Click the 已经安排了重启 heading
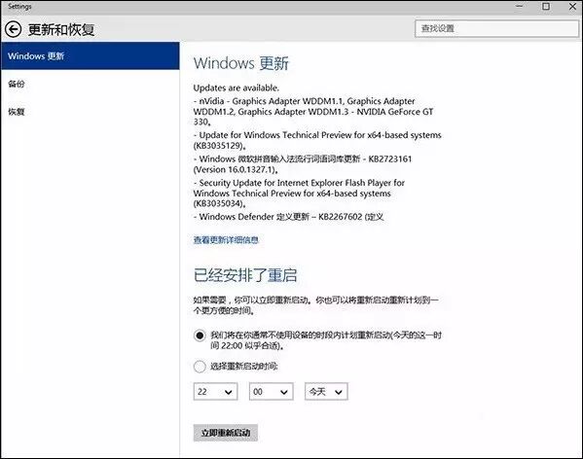Viewport: 583px width, 459px height. point(245,275)
